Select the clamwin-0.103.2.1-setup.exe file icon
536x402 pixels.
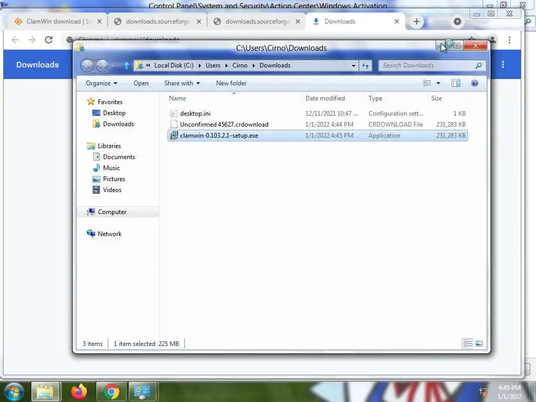[x=174, y=136]
